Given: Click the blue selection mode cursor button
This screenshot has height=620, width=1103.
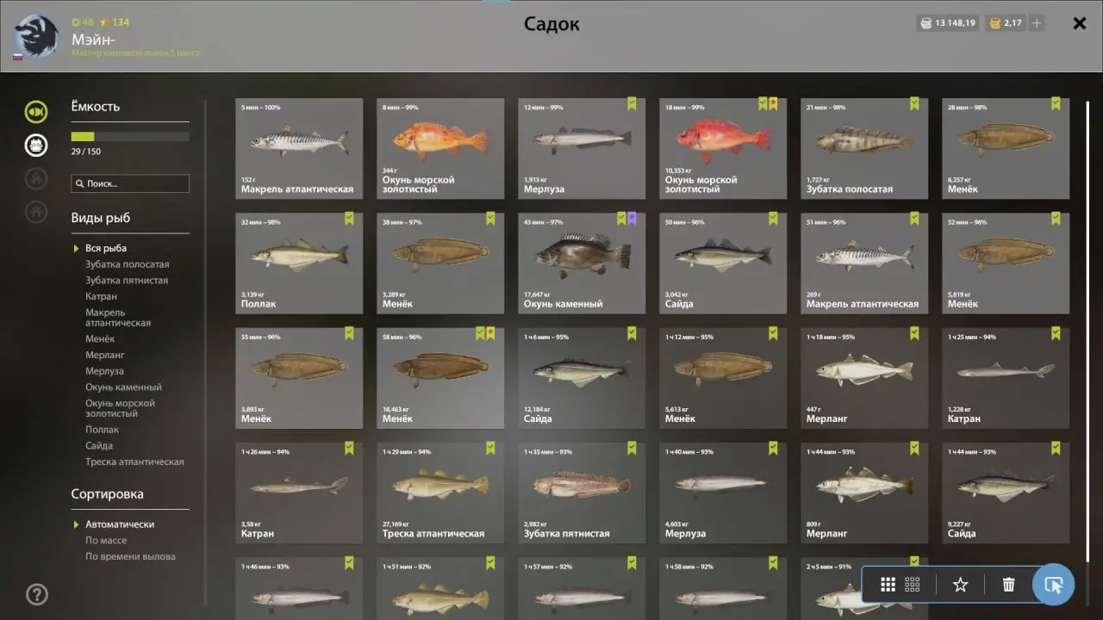Looking at the screenshot, I should [x=1053, y=585].
